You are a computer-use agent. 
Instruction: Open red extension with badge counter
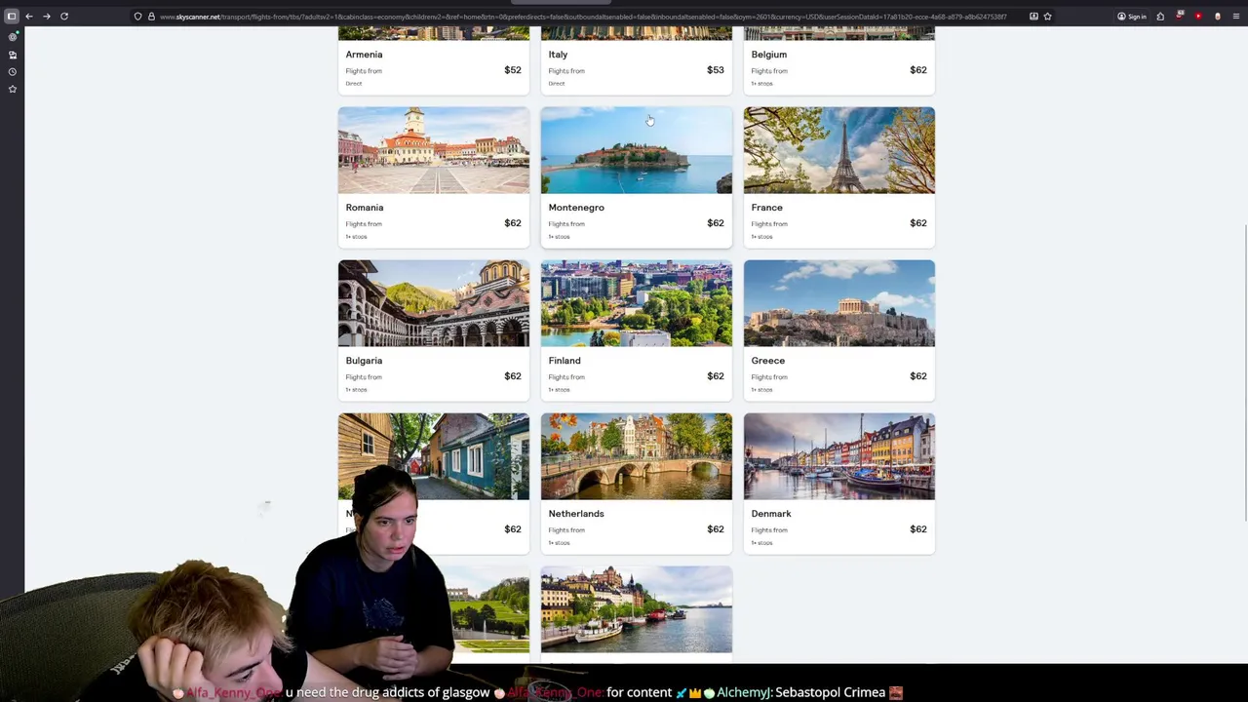[x=1180, y=16]
